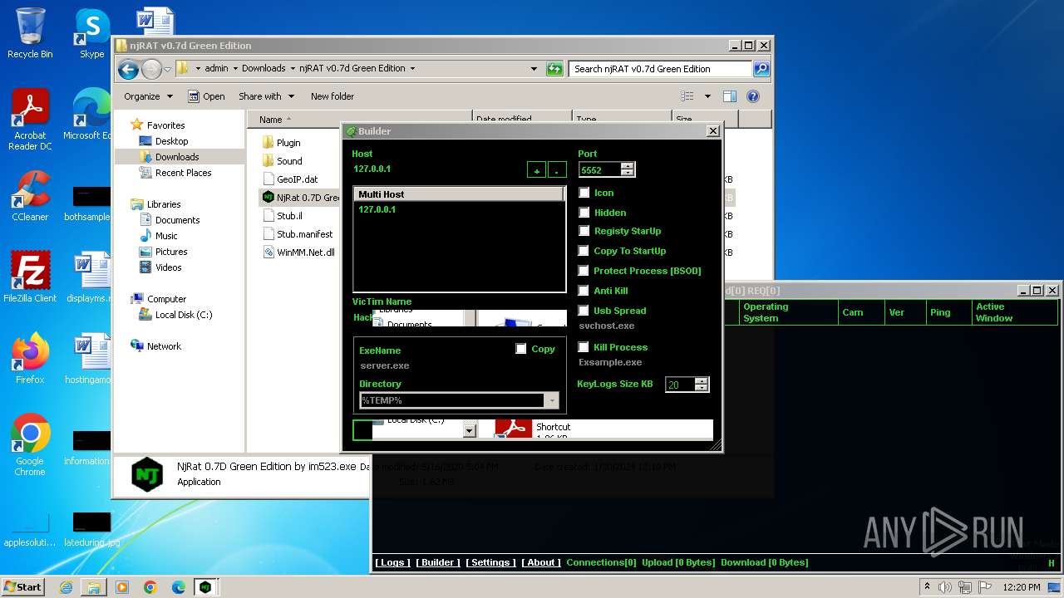Screen dimensions: 1064x598
Task: Click the Port number field
Action: (600, 169)
